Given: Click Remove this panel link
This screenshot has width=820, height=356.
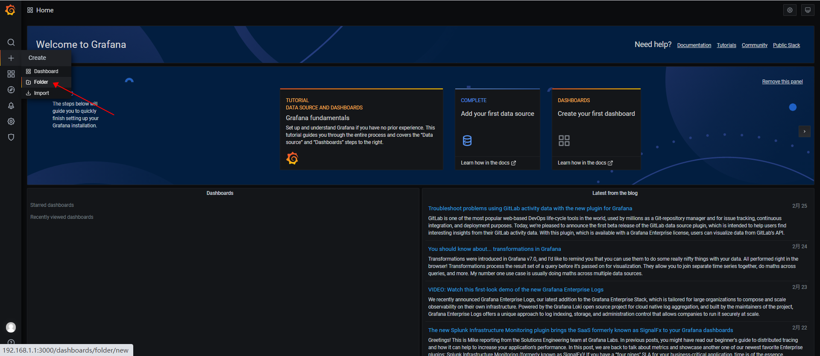Looking at the screenshot, I should 782,82.
